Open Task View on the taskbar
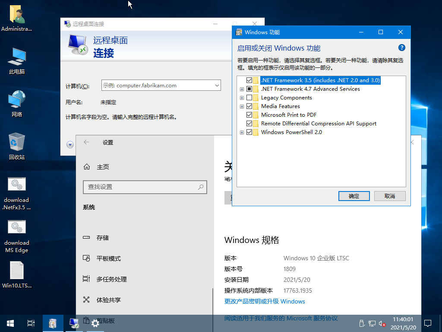This screenshot has height=332, width=442. [x=31, y=323]
